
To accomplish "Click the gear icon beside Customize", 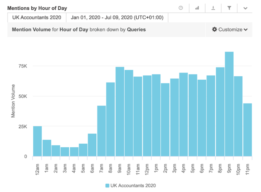I will point(215,29).
